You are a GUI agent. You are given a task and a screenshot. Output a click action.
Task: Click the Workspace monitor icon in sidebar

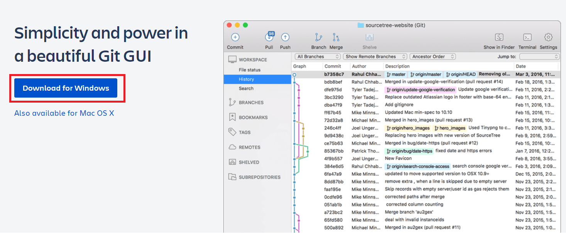pos(232,59)
